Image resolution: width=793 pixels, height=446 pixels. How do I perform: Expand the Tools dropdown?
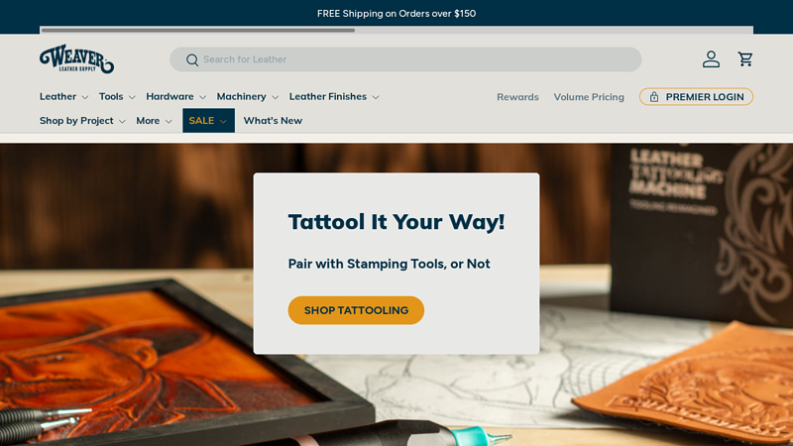(x=117, y=96)
